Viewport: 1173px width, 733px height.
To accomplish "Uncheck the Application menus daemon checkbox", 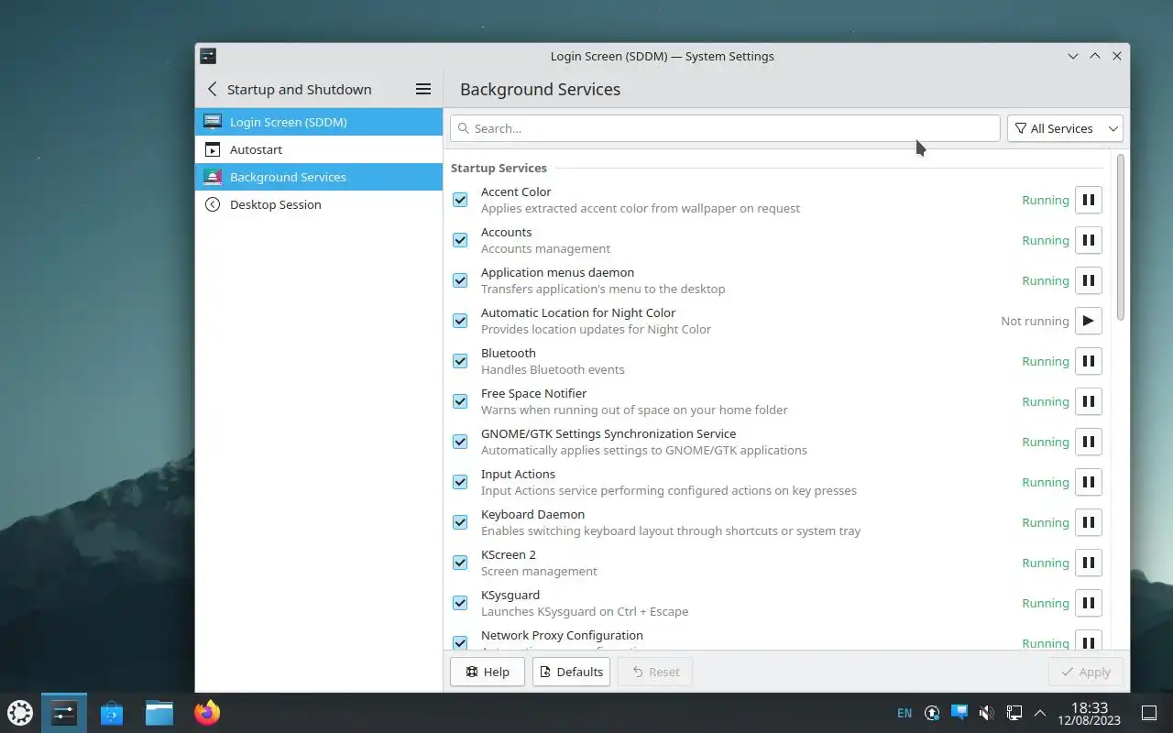I will click(460, 280).
